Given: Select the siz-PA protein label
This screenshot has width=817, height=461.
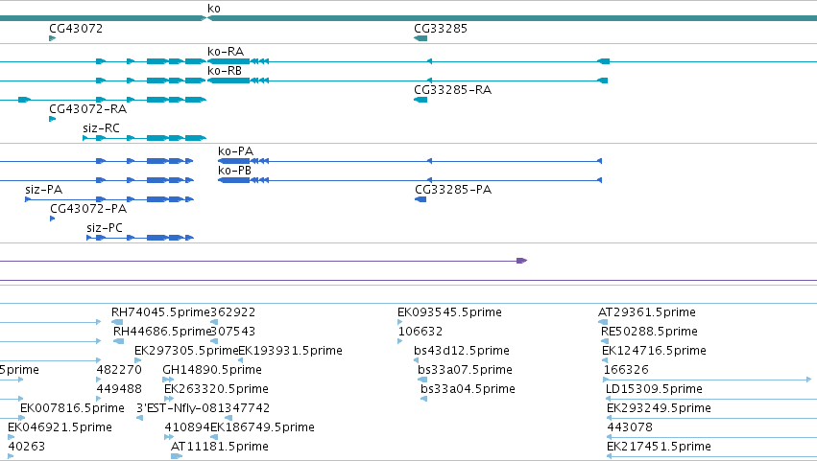Looking at the screenshot, I should [x=44, y=190].
